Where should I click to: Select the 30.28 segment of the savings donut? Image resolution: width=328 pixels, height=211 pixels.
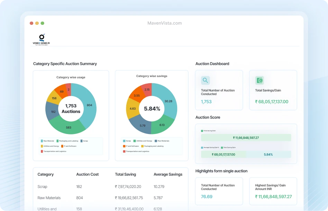tap(168, 101)
